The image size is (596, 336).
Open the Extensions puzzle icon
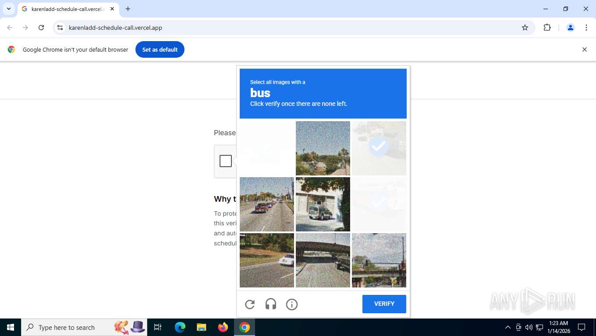point(547,28)
